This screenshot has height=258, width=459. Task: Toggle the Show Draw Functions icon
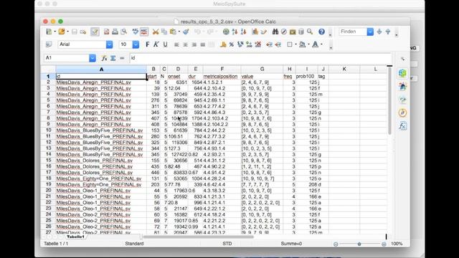[264, 32]
